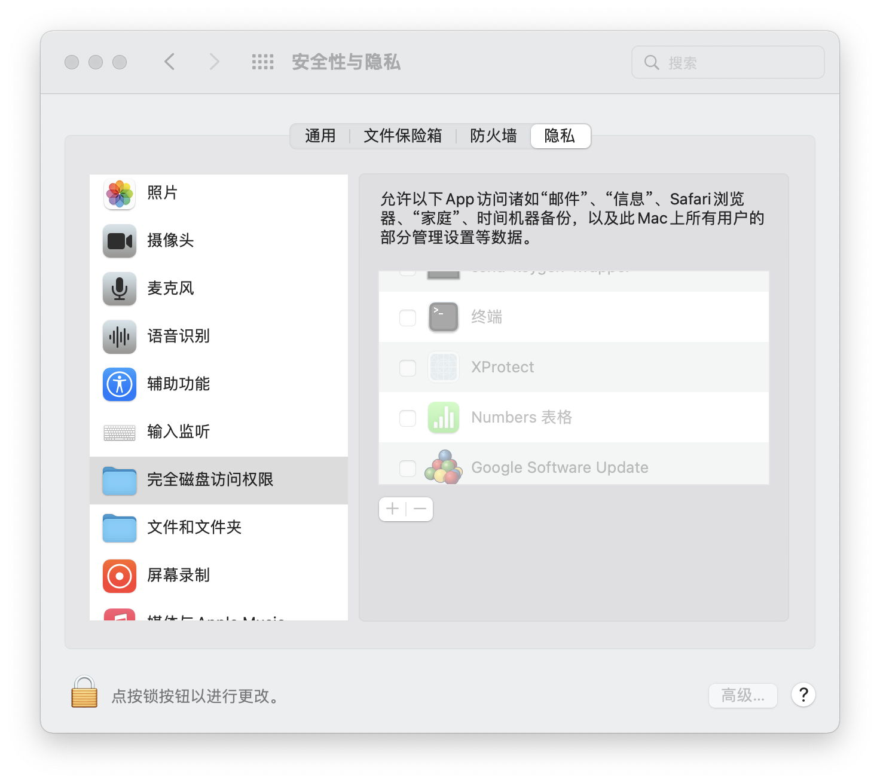The width and height of the screenshot is (880, 783).
Task: Click the Numbers 表格 app icon
Action: click(x=443, y=417)
